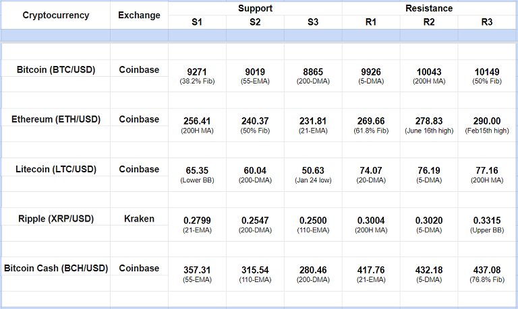Select the R3 column header
This screenshot has height=309, width=518.
coord(487,22)
